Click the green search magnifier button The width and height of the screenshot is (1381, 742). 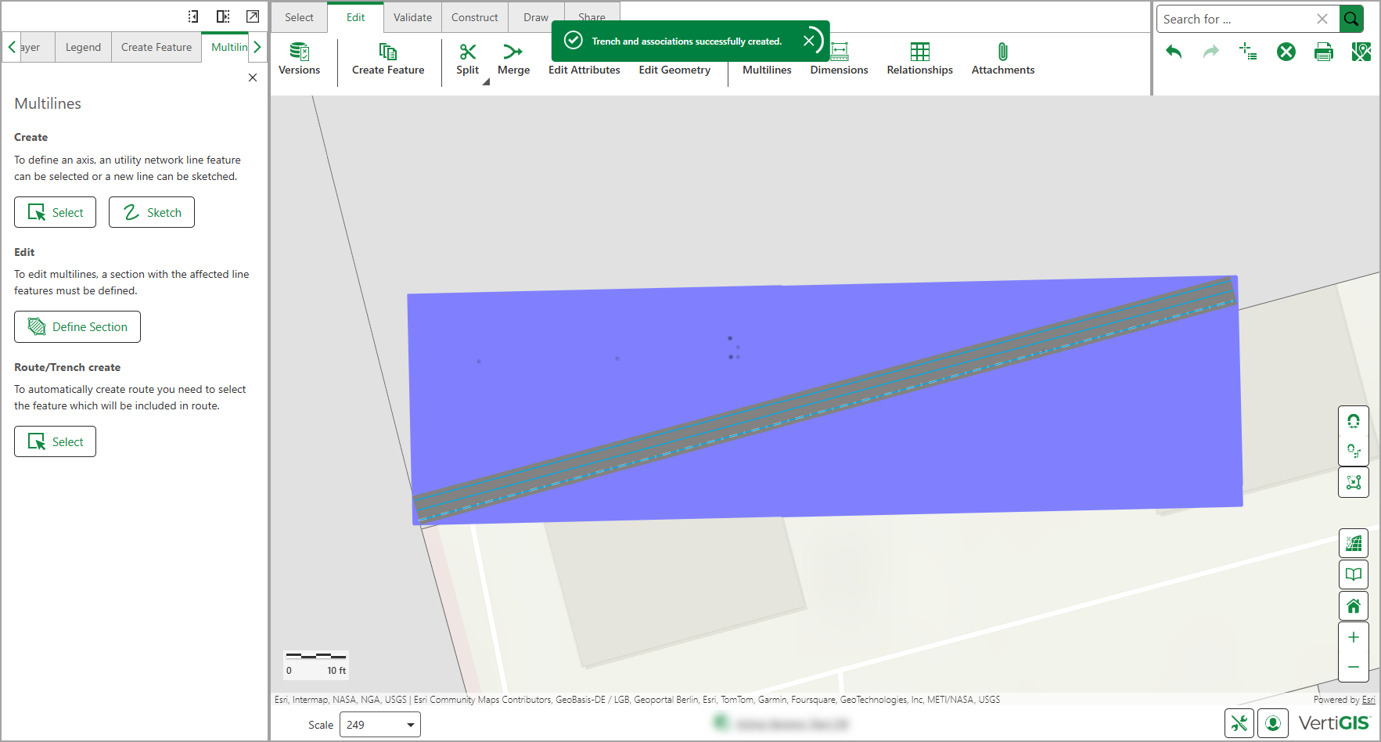(1351, 19)
